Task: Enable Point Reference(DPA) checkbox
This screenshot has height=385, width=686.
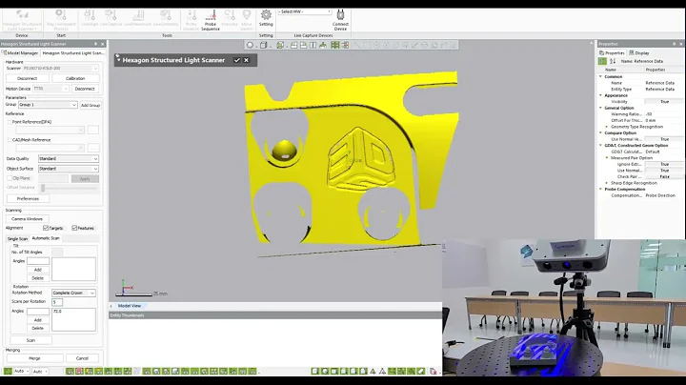Action: 10,122
